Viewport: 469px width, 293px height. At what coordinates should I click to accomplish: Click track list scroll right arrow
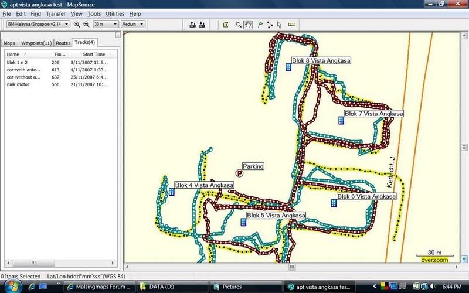(x=113, y=263)
